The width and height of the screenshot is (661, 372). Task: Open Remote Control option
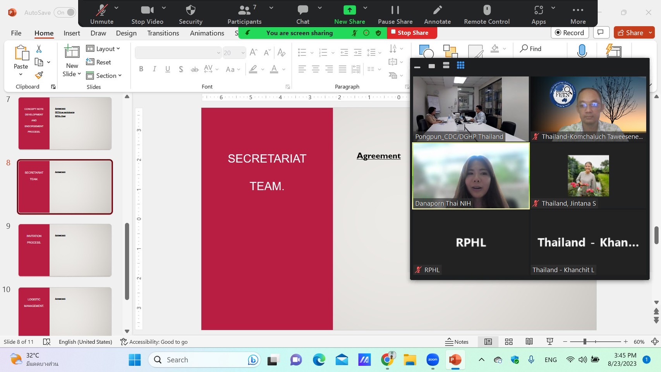click(487, 14)
